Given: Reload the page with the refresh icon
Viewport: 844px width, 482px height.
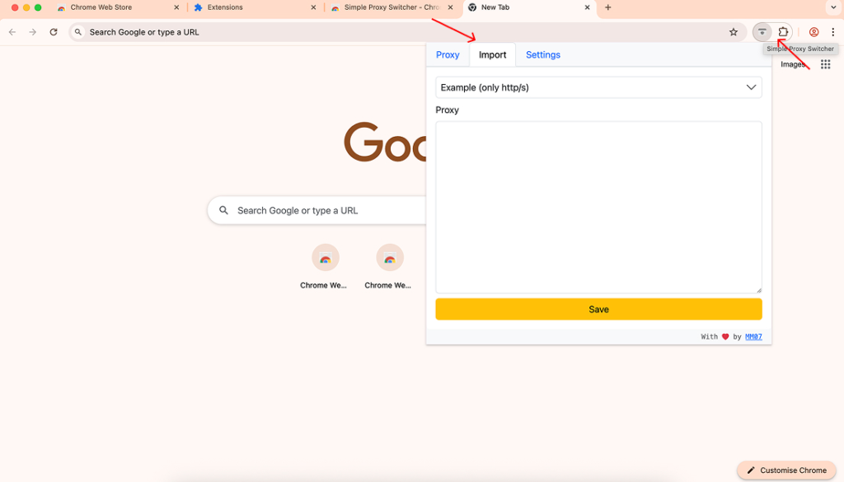Looking at the screenshot, I should 52,32.
